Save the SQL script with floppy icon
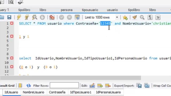The image size is (171, 96). point(9,17)
